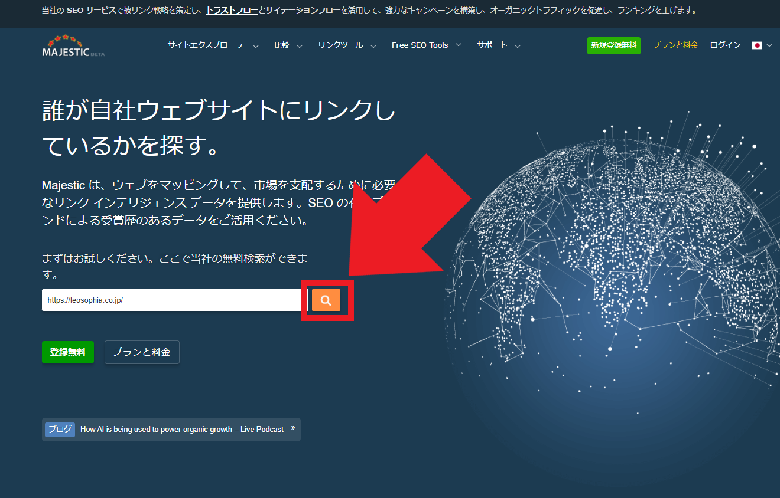Click the outlined プランと料金 button

click(142, 352)
